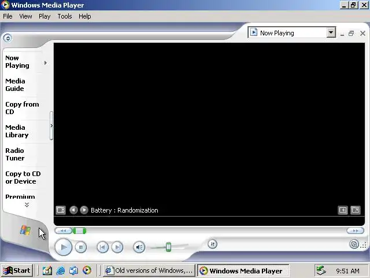The image size is (370, 278).
Task: Launch Outlook Express from Quick Launch
Action: coord(73,270)
